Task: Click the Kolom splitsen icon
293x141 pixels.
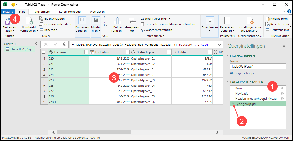Action: (x=118, y=21)
